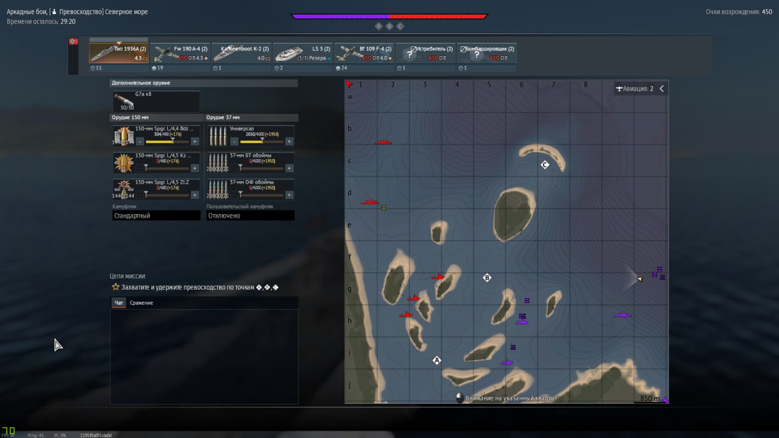This screenshot has width=779, height=438.
Task: Adjust the 150-mm Spgr. L/4,5 Zt.Z slider
Action: [x=167, y=195]
